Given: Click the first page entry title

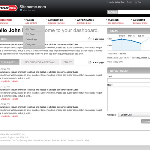Looking at the screenshot, I should (x=39, y=72).
